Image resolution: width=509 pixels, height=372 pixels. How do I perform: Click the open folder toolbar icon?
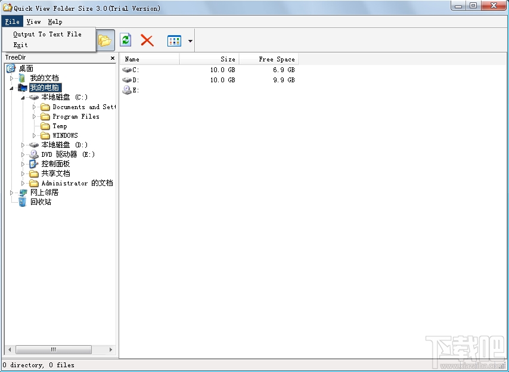(x=105, y=41)
